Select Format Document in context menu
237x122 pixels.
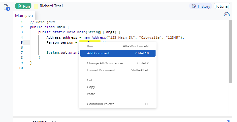click(118, 70)
